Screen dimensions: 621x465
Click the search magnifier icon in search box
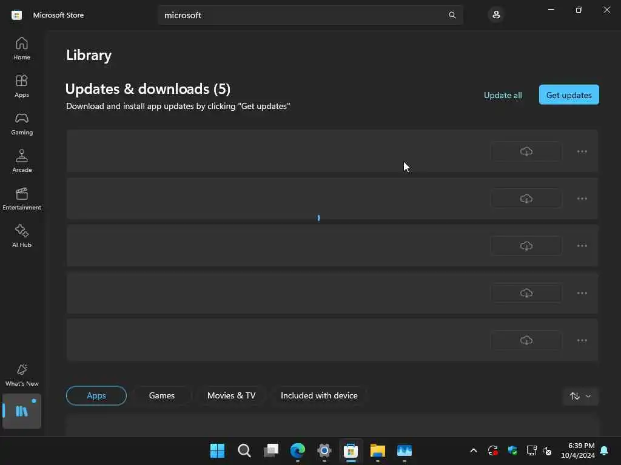pos(452,15)
